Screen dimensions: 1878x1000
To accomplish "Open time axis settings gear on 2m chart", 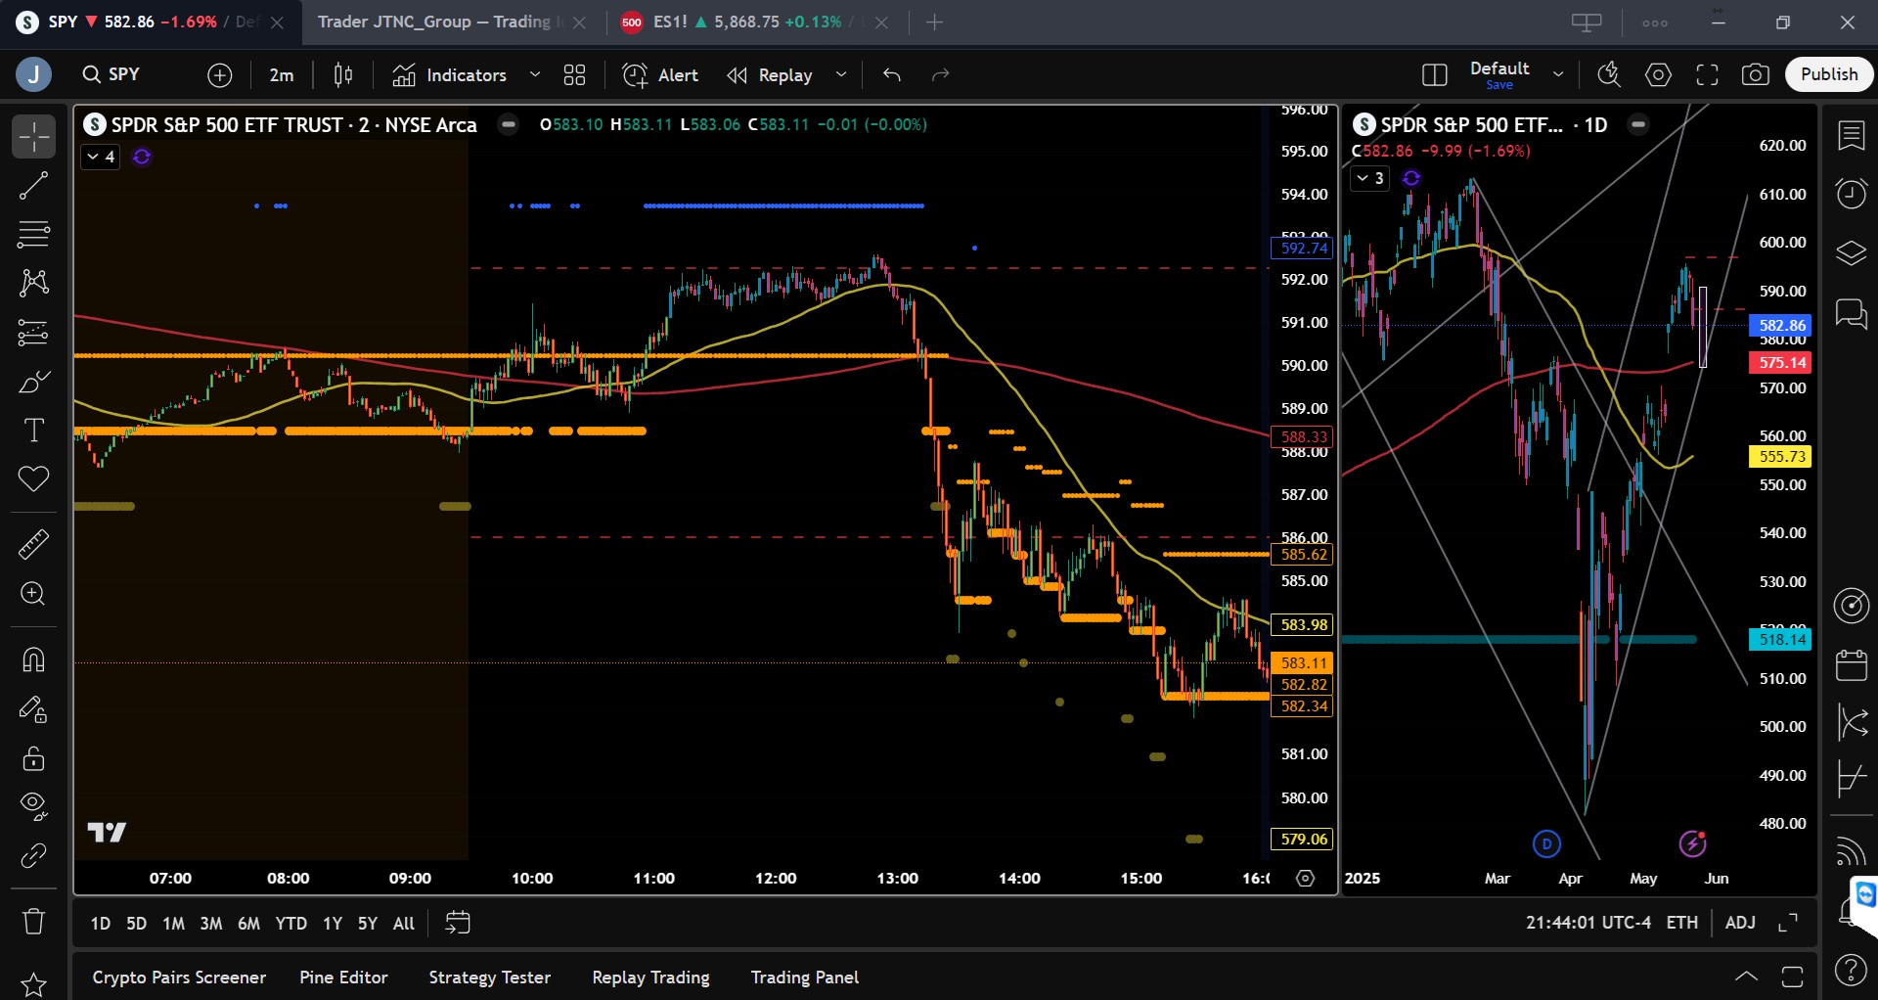I will click(1305, 879).
